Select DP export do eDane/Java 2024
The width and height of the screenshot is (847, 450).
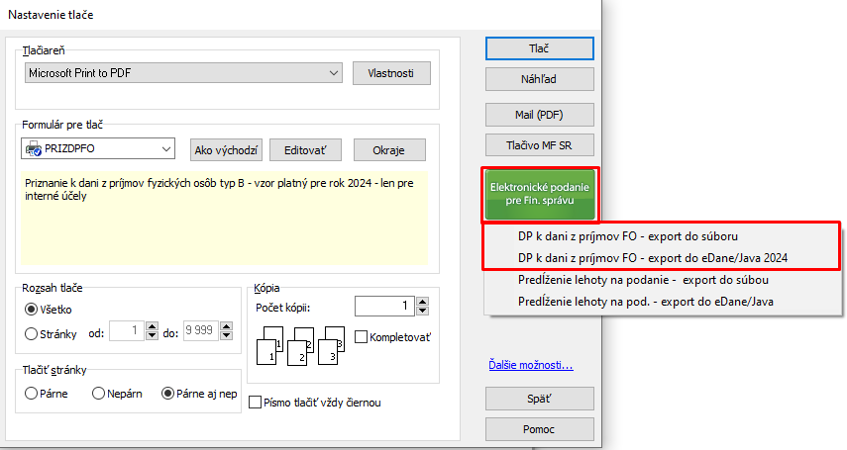(x=652, y=257)
